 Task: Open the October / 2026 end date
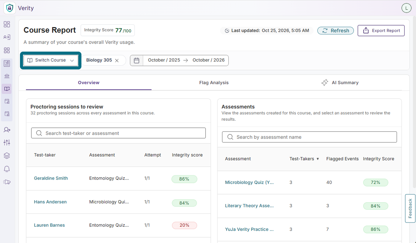point(209,60)
